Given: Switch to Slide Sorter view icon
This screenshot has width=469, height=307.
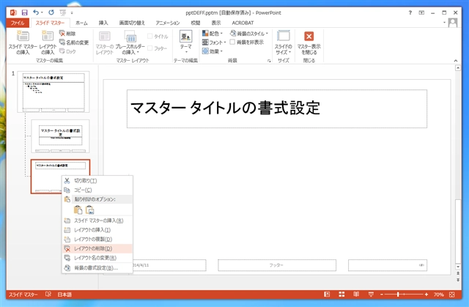Looking at the screenshot, I should click(341, 295).
